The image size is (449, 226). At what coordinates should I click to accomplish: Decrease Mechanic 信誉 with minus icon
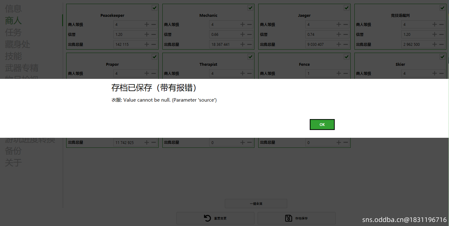[x=249, y=34]
